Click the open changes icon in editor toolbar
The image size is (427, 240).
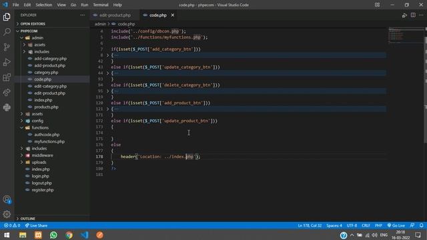pos(404,15)
